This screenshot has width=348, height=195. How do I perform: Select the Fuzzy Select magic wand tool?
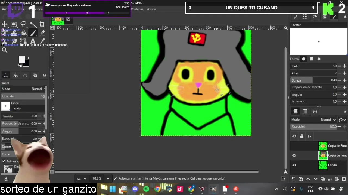click(x=33, y=24)
